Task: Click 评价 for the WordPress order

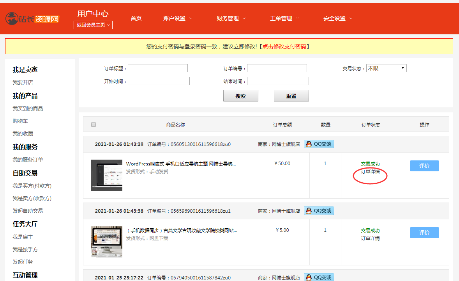Action: (424, 166)
